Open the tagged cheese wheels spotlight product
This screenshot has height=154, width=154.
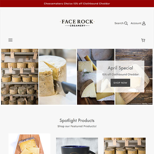tap(125, 146)
